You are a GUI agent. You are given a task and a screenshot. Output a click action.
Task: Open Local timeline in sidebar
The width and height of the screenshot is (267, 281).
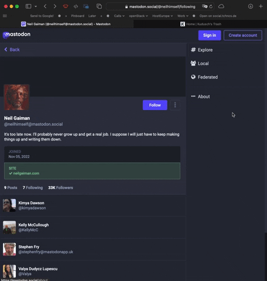pyautogui.click(x=200, y=63)
